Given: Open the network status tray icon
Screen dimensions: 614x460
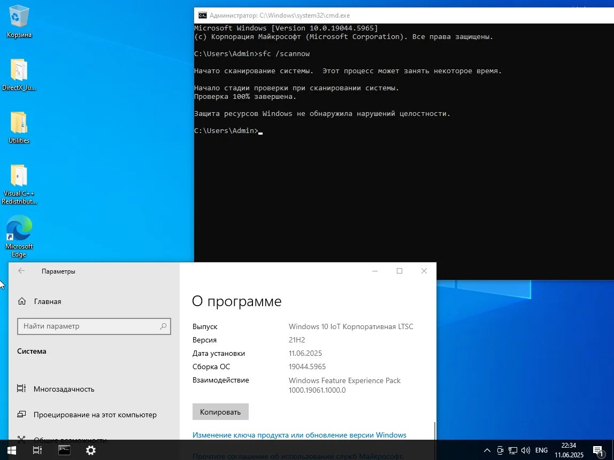Looking at the screenshot, I should click(512, 450).
